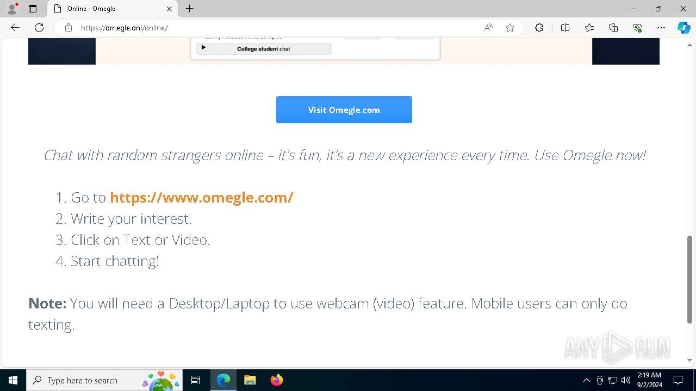Launch Firefox from the taskbar
Viewport: 696px width, 391px height.
point(276,380)
